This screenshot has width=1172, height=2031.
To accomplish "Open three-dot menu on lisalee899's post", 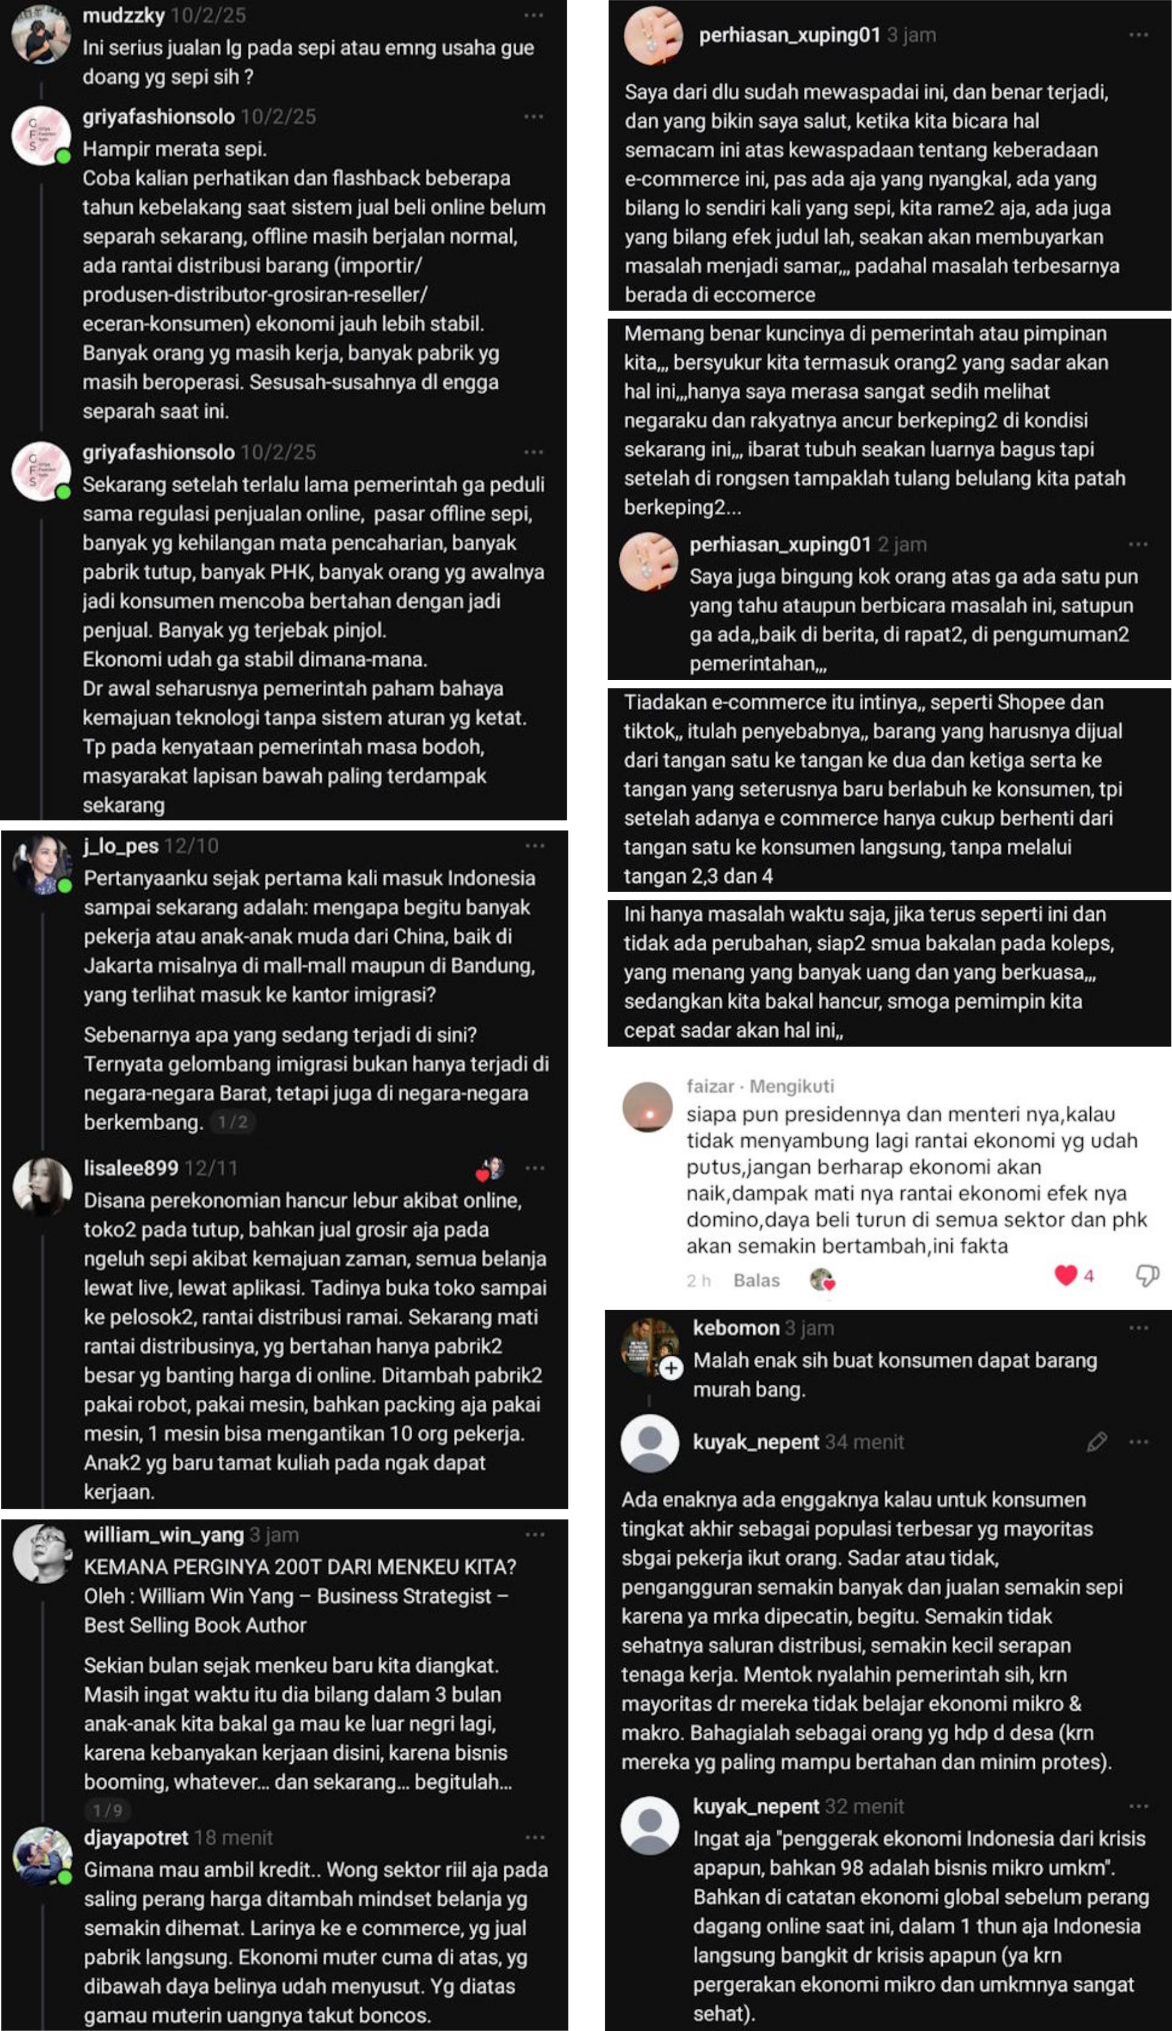I will point(534,1168).
